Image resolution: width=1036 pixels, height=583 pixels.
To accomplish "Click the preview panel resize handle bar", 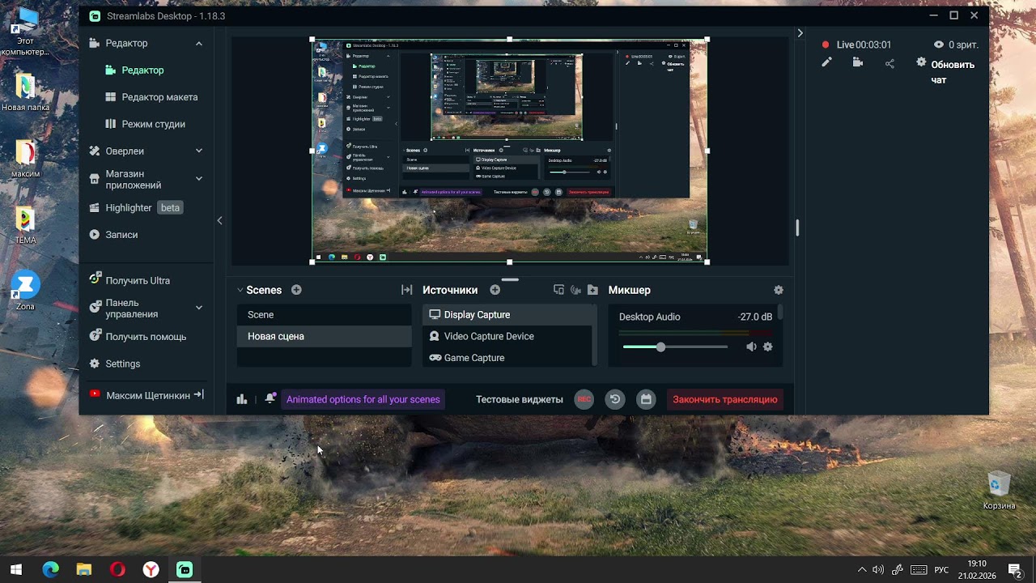I will 510,279.
